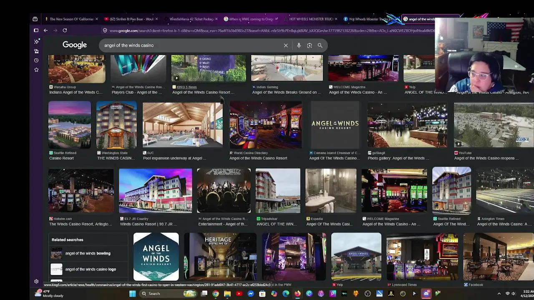Show hidden system tray icons chevron
Screen dimensions: 534x300
pos(499,294)
